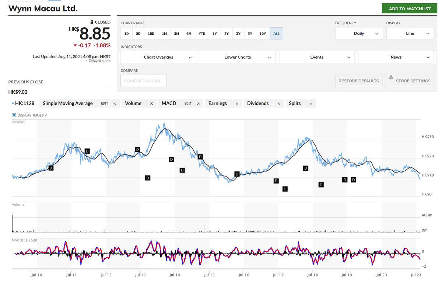Select the ALL chart range
The width and height of the screenshot is (442, 282).
[276, 34]
